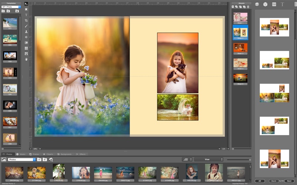Click the brightness adjustment tool icon
Screen dimensions: 297x185
point(26,37)
